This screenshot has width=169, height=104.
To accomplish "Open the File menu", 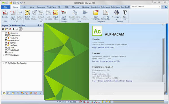I will tap(5, 7).
